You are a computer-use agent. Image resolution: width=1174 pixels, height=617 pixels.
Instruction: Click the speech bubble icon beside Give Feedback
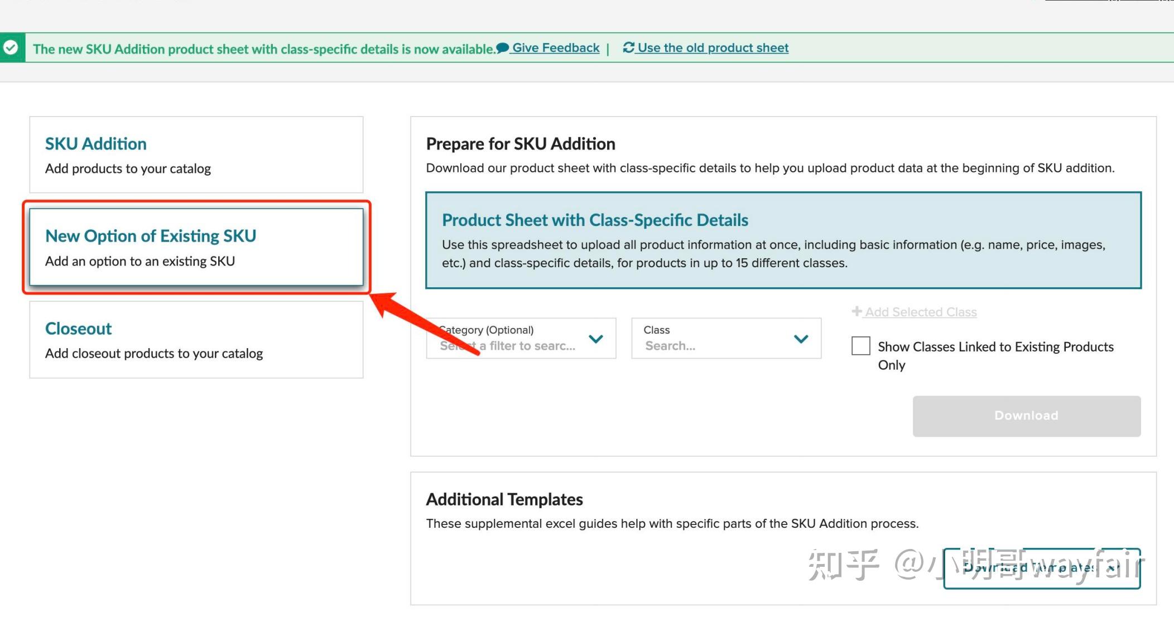502,48
